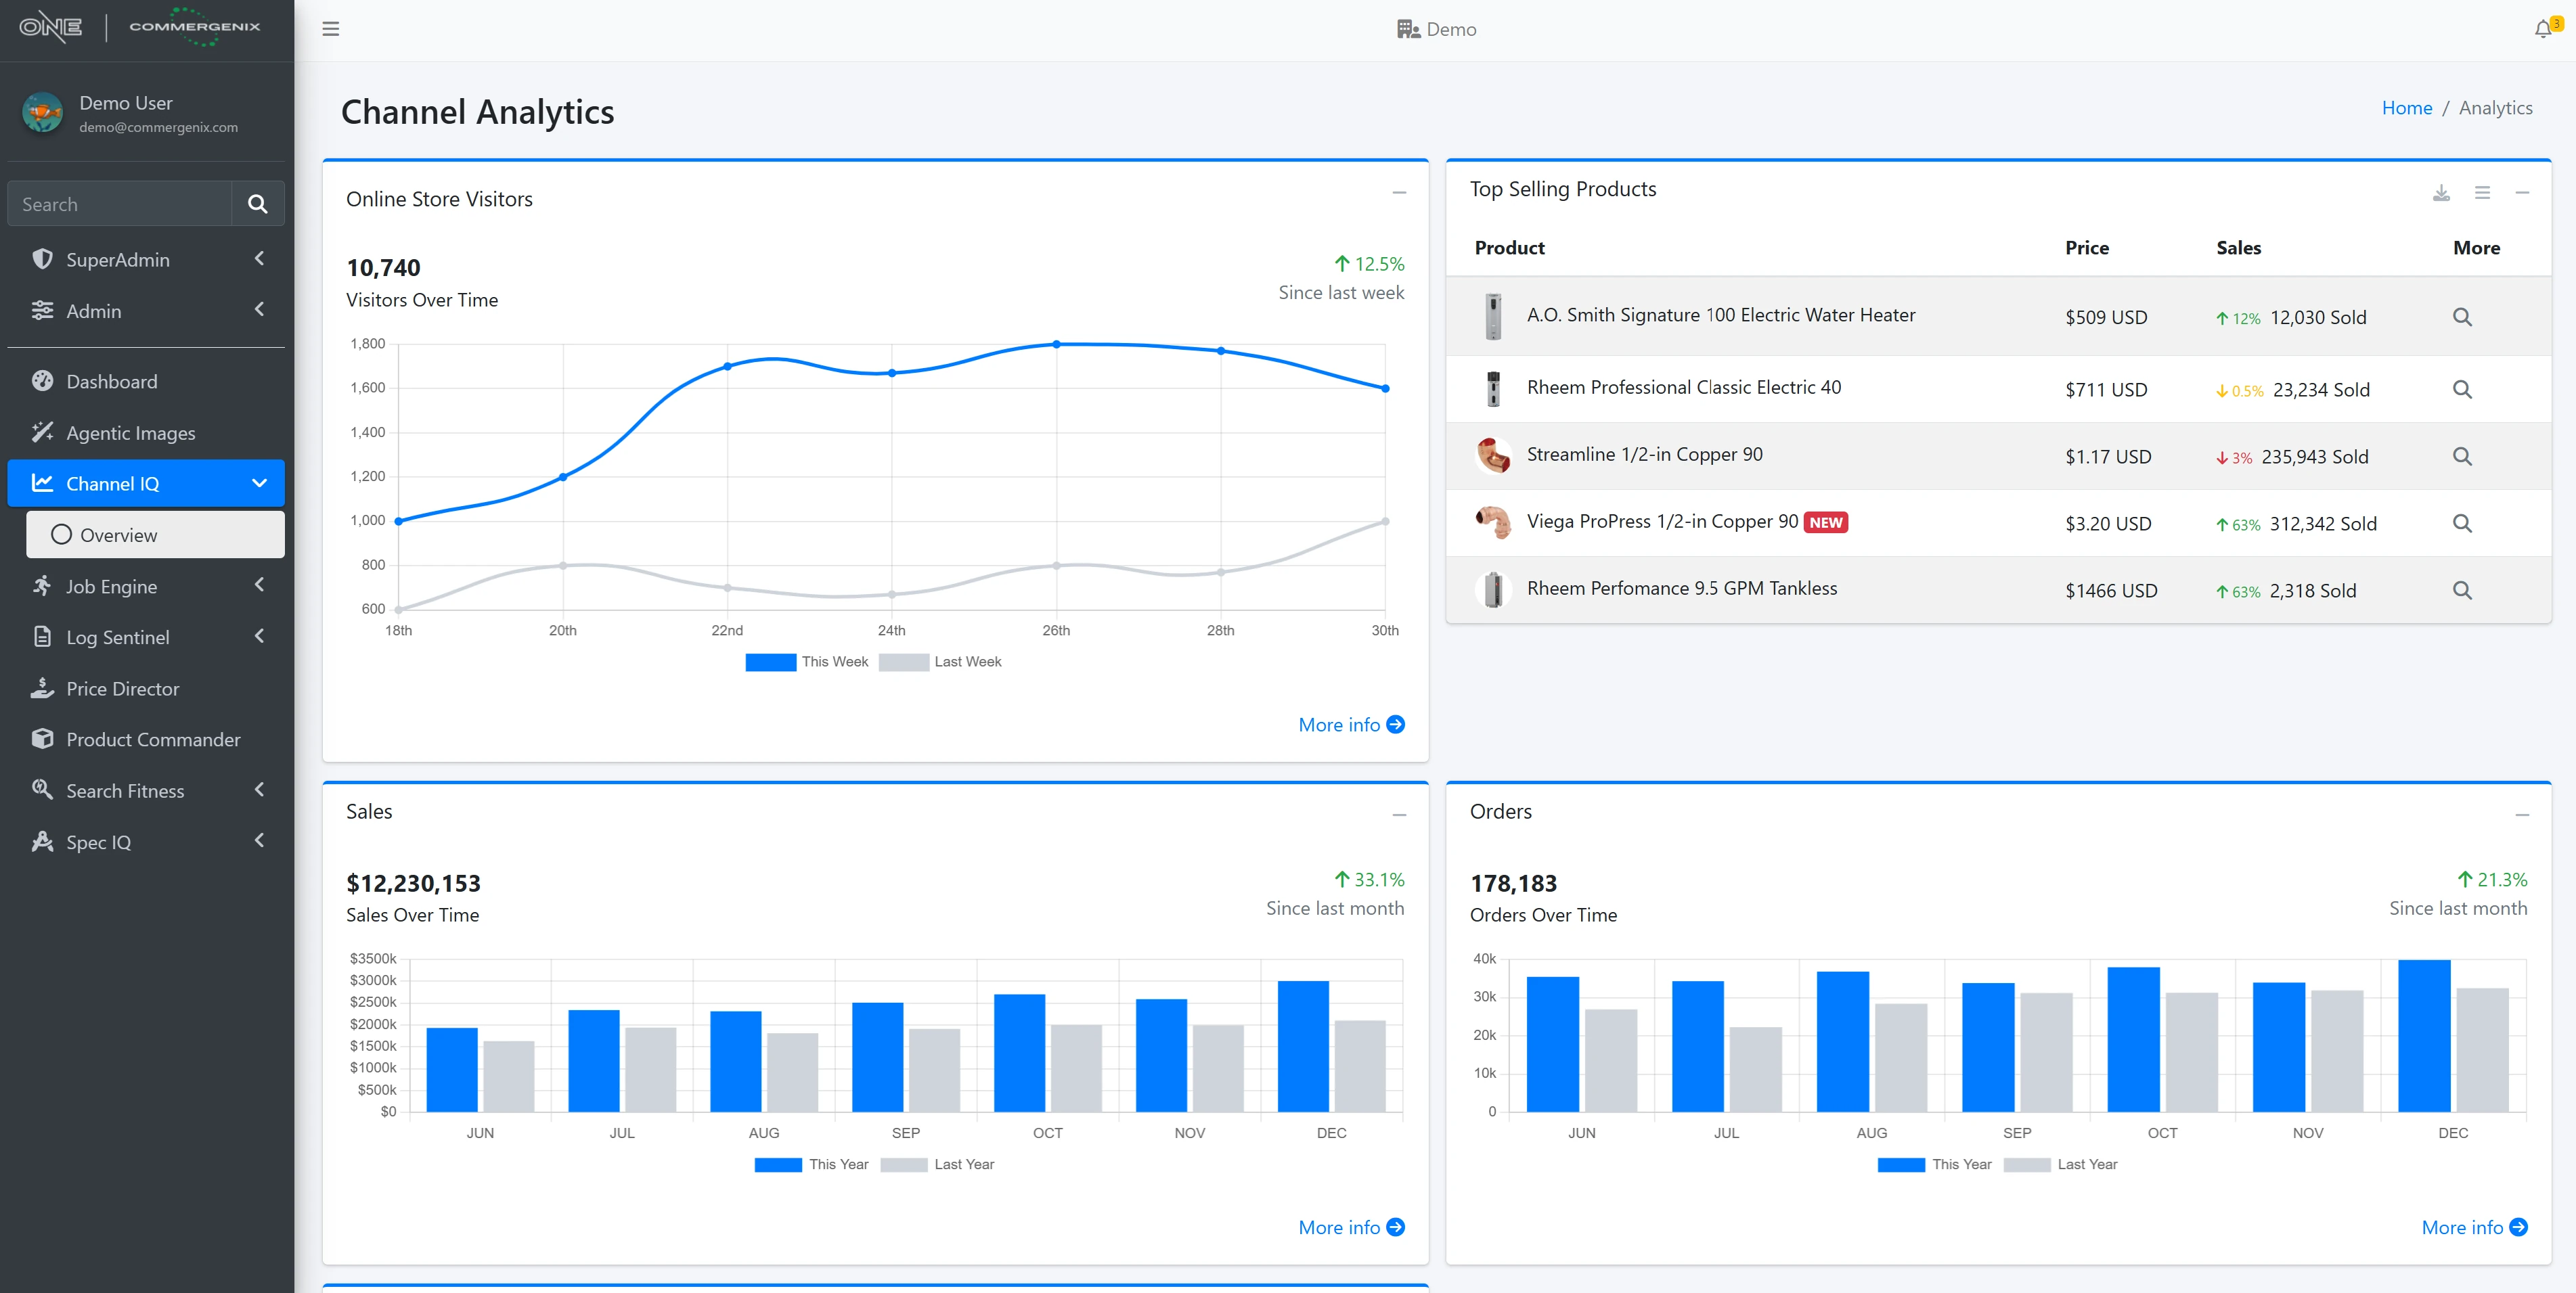Click the Admin sliders icon
Image resolution: width=2576 pixels, height=1293 pixels.
tap(42, 310)
